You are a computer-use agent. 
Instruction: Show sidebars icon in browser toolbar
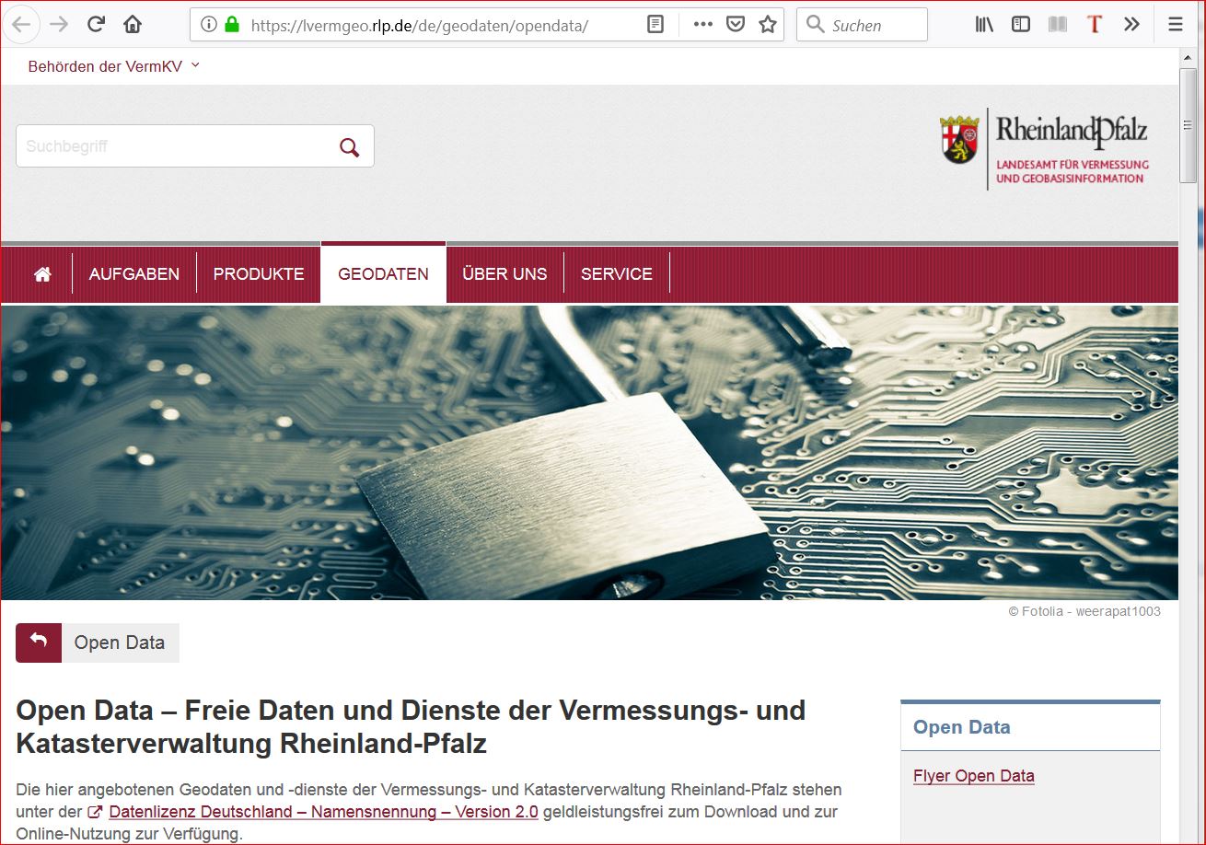[1020, 25]
